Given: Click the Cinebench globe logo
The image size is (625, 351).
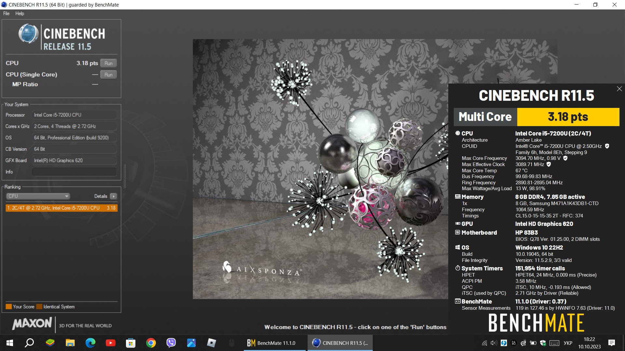Looking at the screenshot, I should pyautogui.click(x=29, y=34).
